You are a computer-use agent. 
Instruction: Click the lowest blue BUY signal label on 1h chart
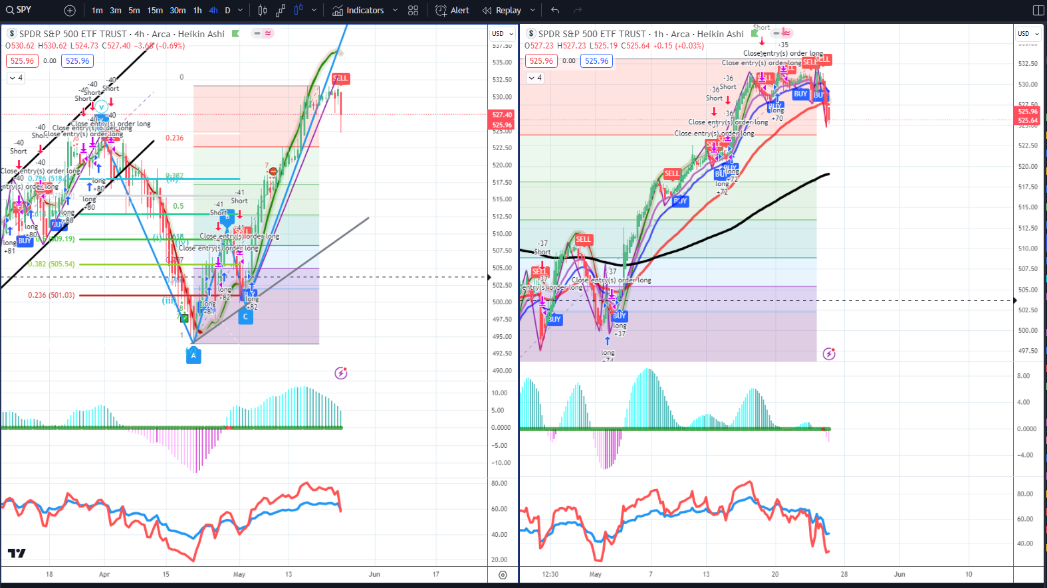pyautogui.click(x=554, y=320)
